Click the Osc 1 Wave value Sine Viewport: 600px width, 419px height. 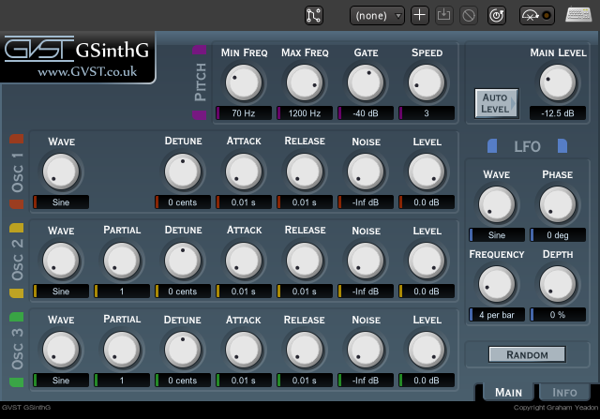61,202
